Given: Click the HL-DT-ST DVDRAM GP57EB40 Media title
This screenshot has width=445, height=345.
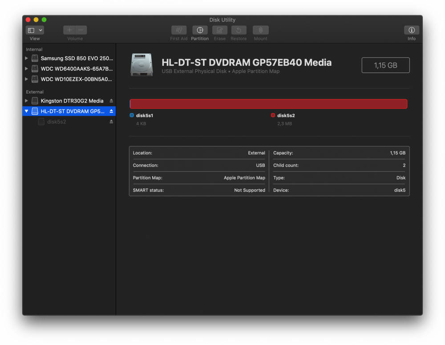Looking at the screenshot, I should click(x=247, y=62).
